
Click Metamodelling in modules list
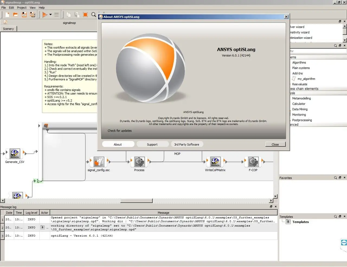[301, 98]
